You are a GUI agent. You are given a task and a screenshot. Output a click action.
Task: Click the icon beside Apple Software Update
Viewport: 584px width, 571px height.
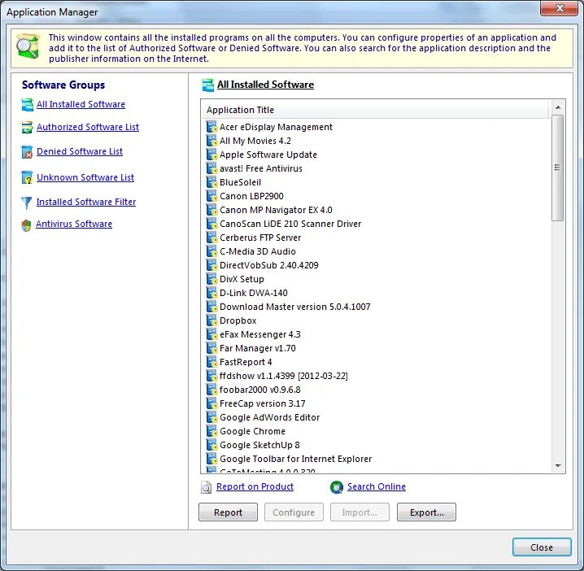211,155
